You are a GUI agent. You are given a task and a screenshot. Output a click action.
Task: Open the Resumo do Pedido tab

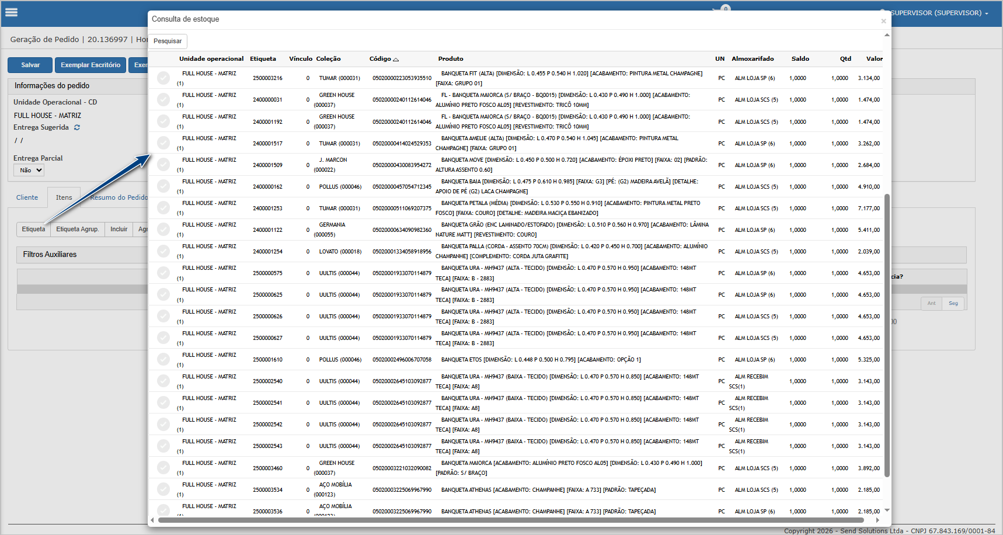(x=119, y=197)
